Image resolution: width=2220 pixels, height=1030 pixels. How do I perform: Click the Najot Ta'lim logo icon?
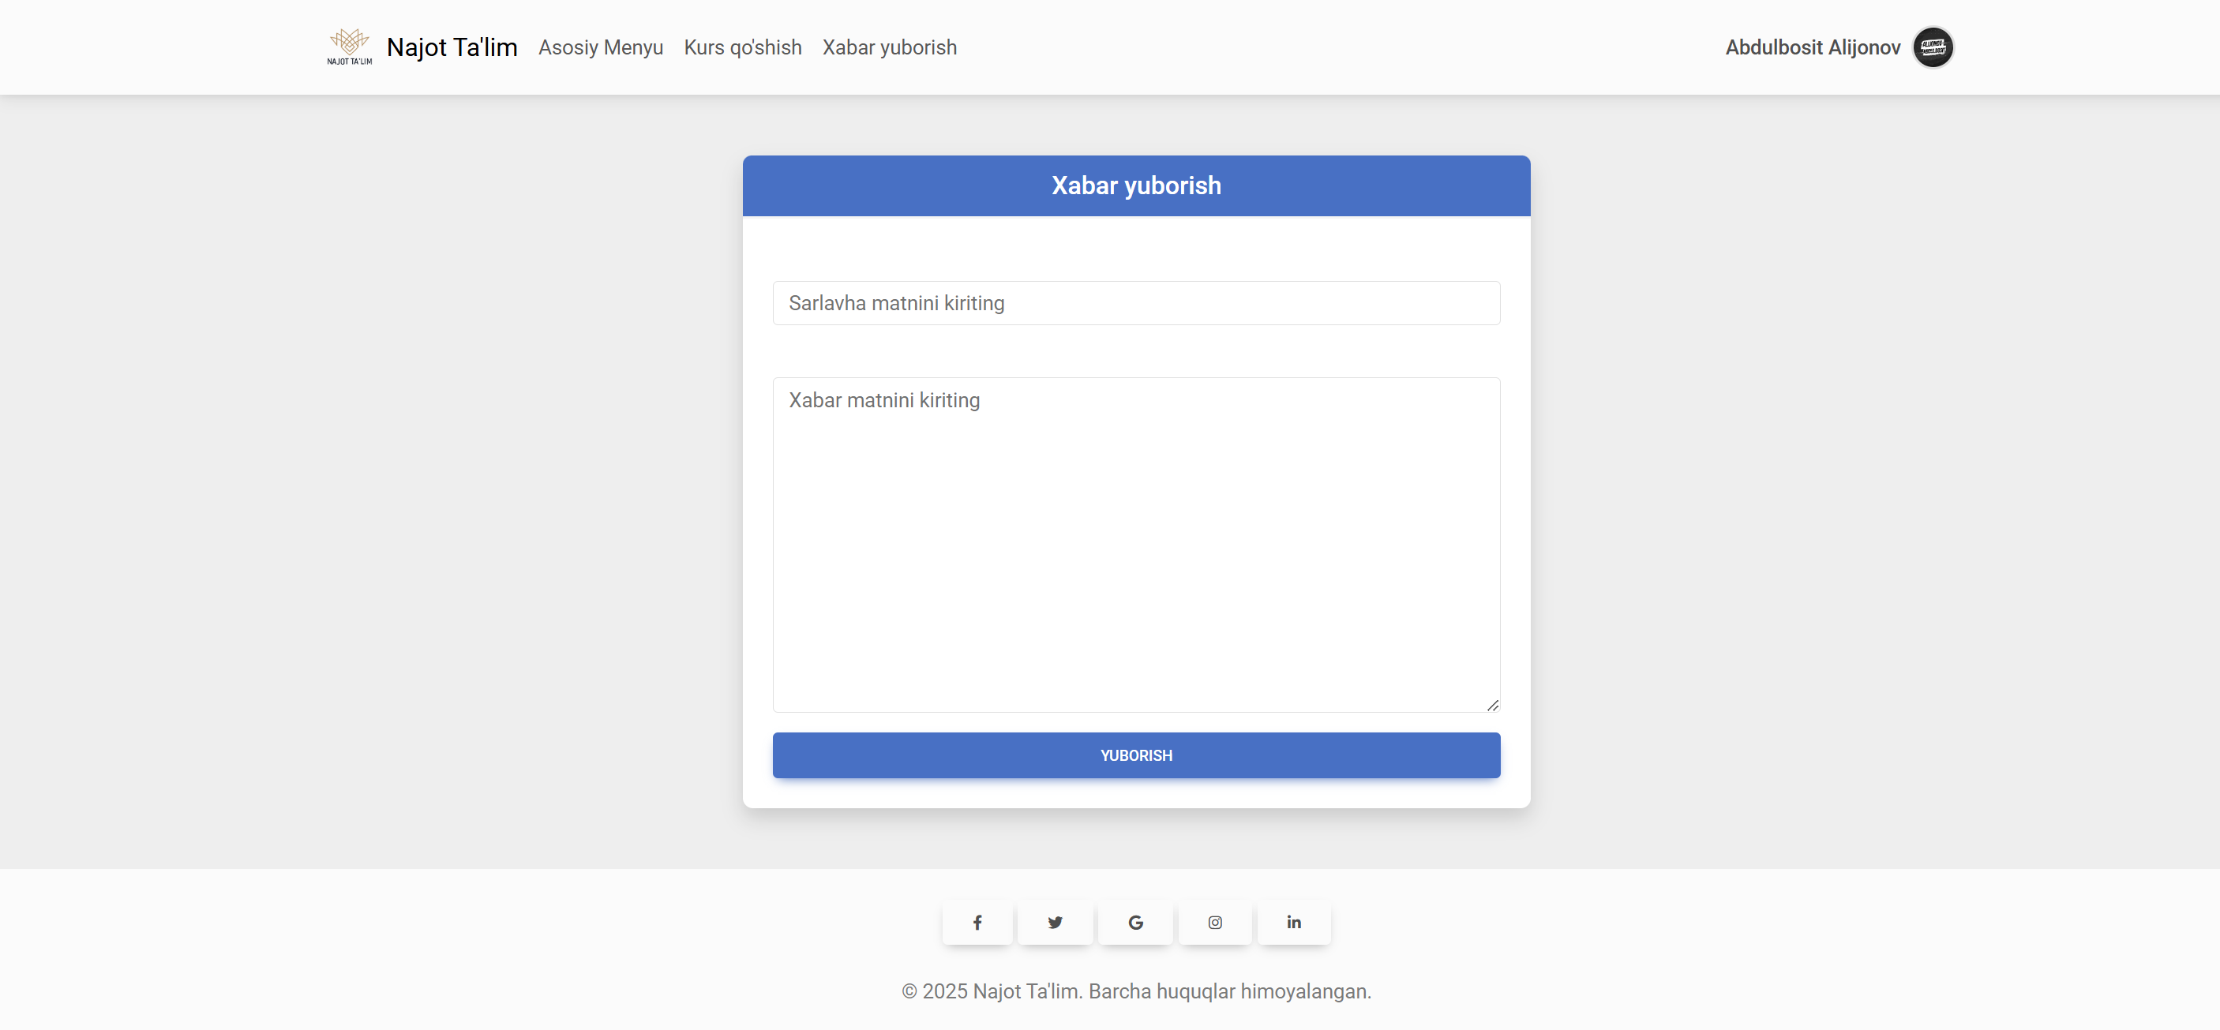click(x=349, y=47)
